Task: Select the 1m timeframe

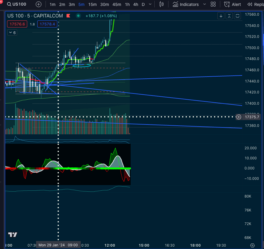Action: point(52,4)
